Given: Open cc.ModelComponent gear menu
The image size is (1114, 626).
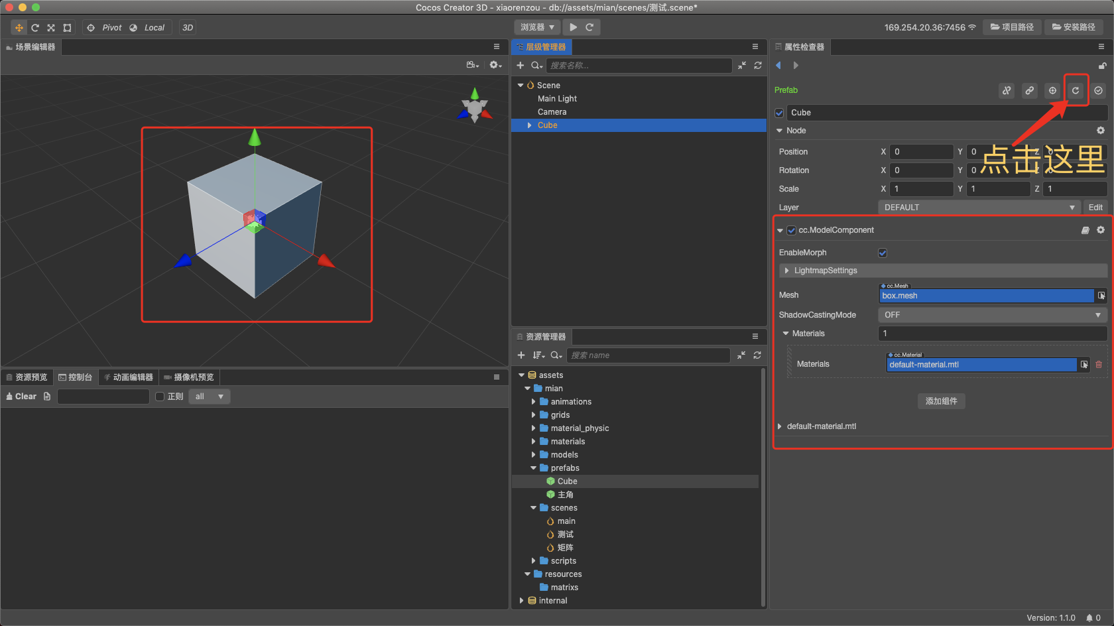Looking at the screenshot, I should (1101, 230).
